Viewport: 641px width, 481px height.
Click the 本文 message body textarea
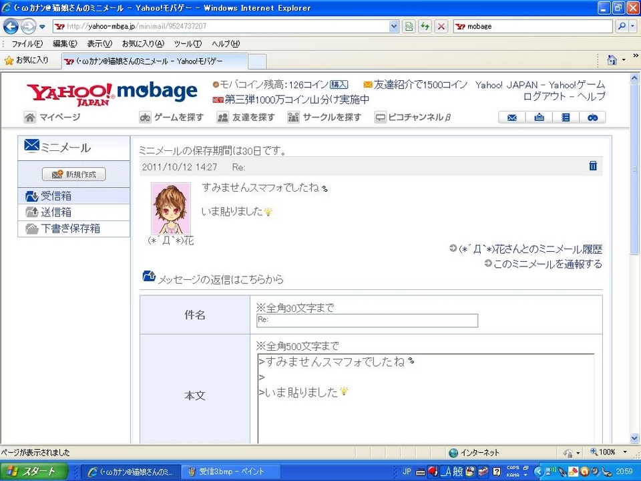[x=425, y=399]
